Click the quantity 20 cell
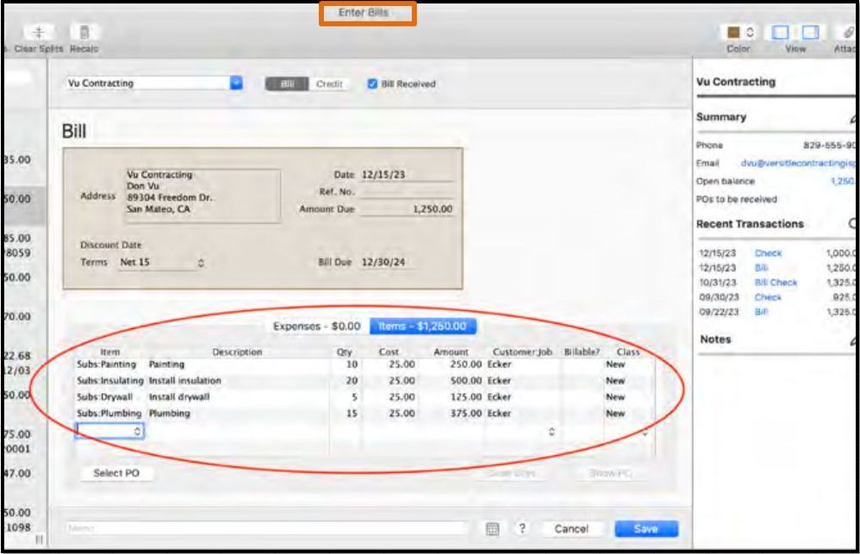Image resolution: width=860 pixels, height=554 pixels. pyautogui.click(x=352, y=381)
